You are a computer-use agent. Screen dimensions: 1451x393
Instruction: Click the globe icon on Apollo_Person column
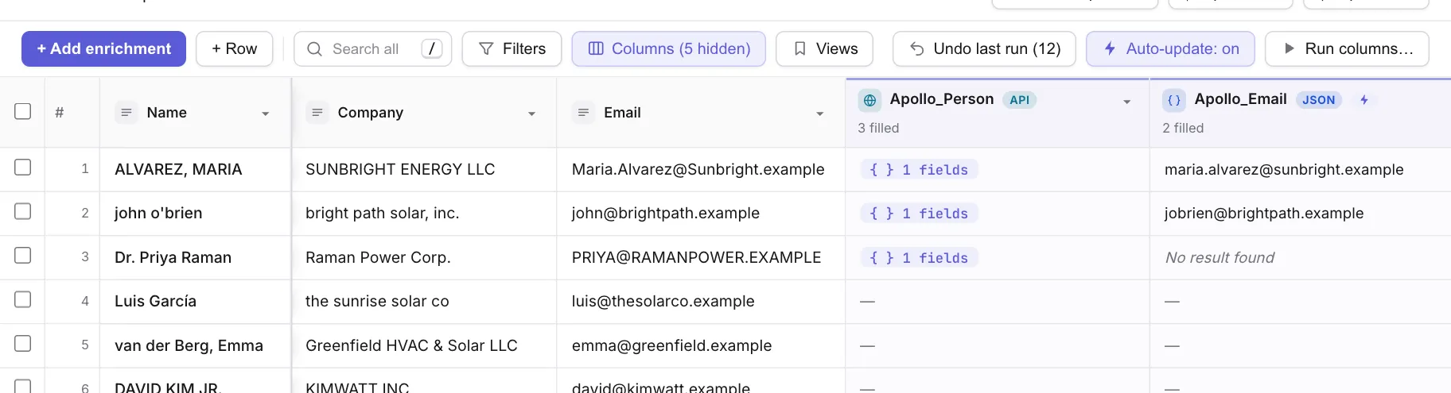click(x=869, y=100)
